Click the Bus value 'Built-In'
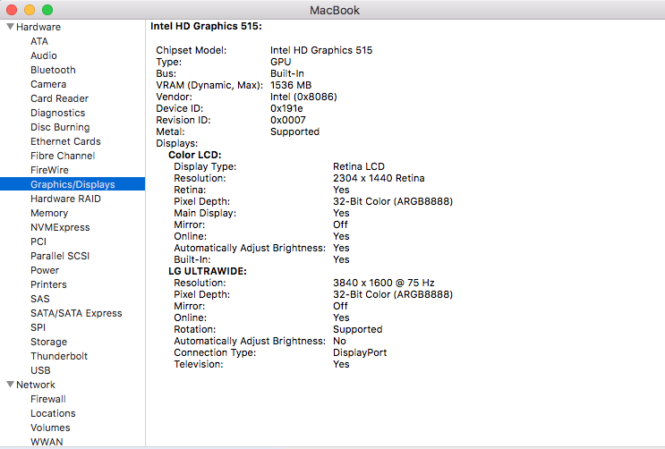The image size is (665, 449). [x=287, y=73]
